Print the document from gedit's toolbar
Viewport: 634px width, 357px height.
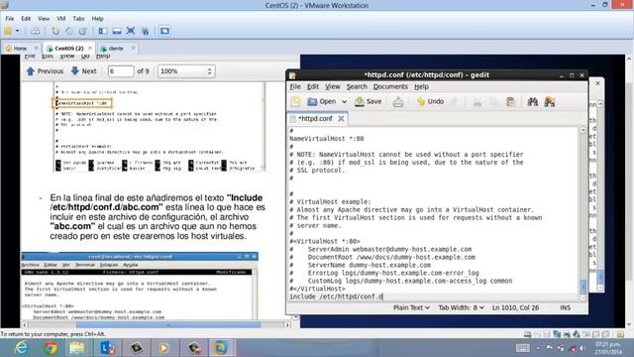[x=398, y=102]
